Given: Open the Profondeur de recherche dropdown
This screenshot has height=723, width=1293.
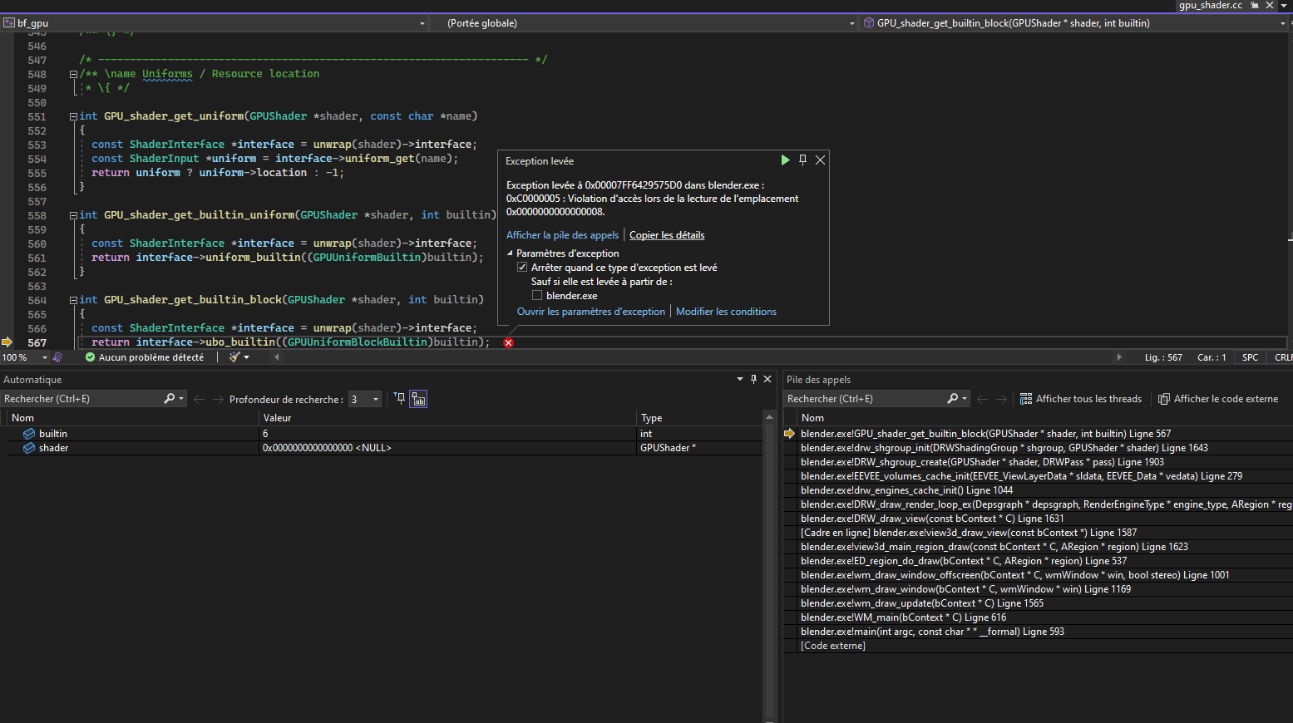Looking at the screenshot, I should tap(375, 400).
